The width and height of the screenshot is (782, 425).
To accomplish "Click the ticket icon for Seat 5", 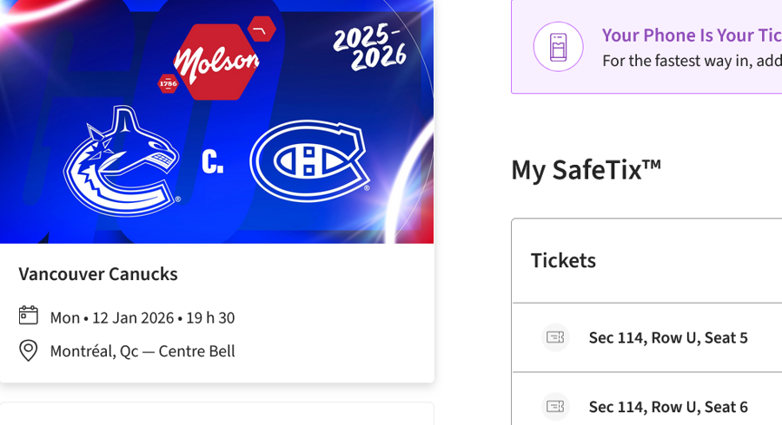I will [554, 337].
